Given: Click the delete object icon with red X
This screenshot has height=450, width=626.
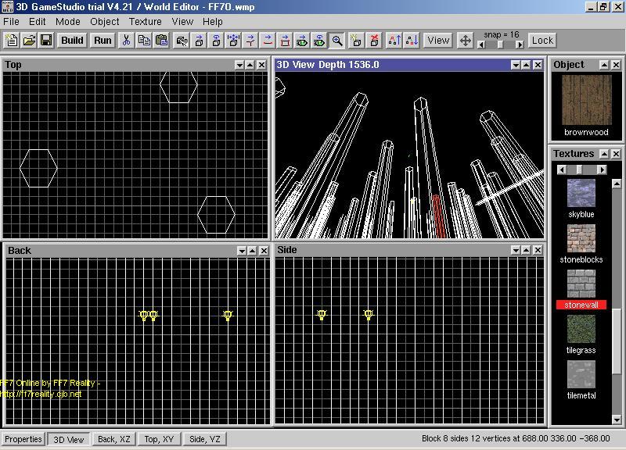Looking at the screenshot, I should point(374,40).
